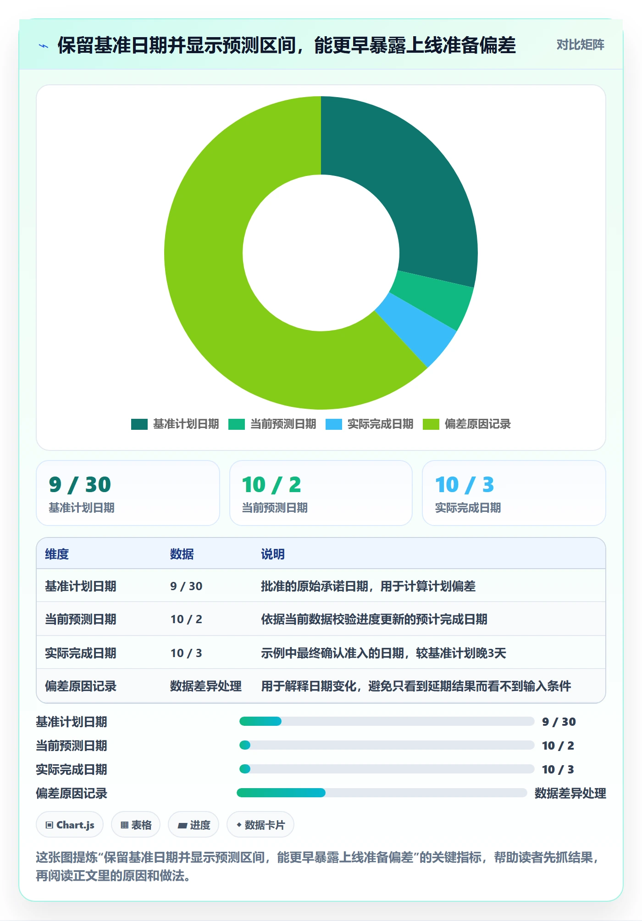Image resolution: width=642 pixels, height=921 pixels.
Task: Select the 表格 tag
Action: (x=136, y=825)
